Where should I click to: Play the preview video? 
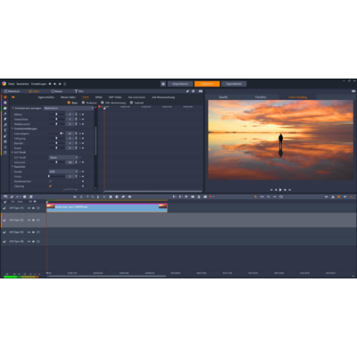(280, 189)
